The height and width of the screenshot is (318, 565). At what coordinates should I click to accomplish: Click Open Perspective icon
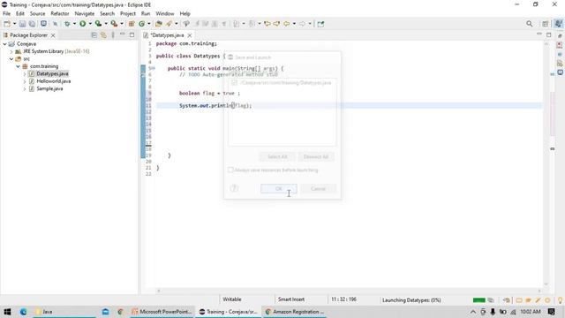click(546, 24)
